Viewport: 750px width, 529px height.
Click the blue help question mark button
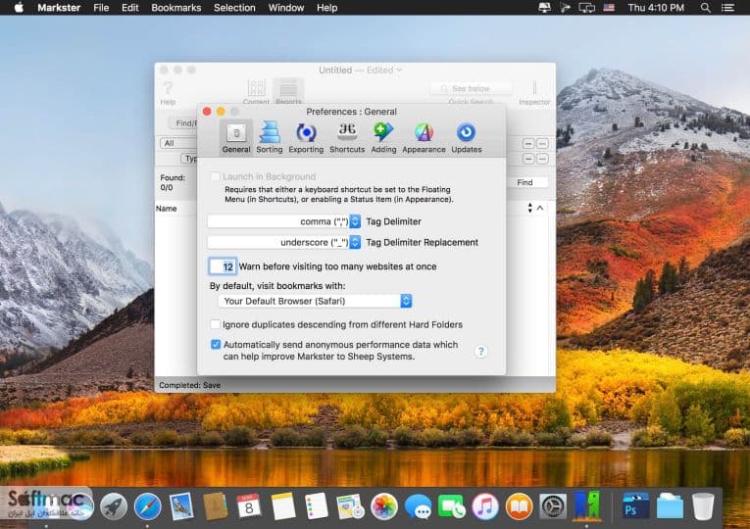coord(481,352)
